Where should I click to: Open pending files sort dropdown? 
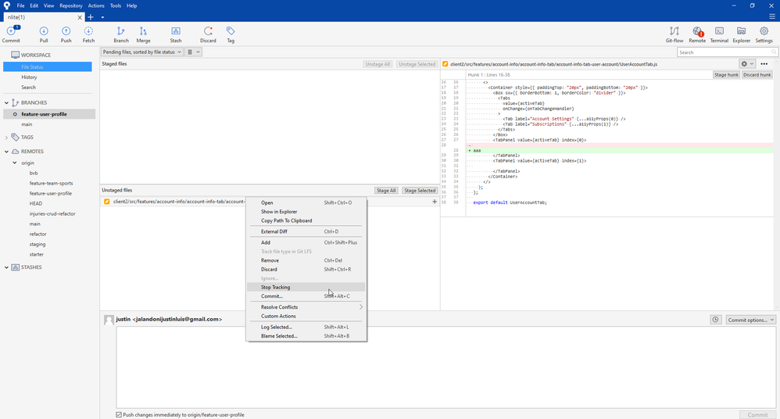(141, 52)
